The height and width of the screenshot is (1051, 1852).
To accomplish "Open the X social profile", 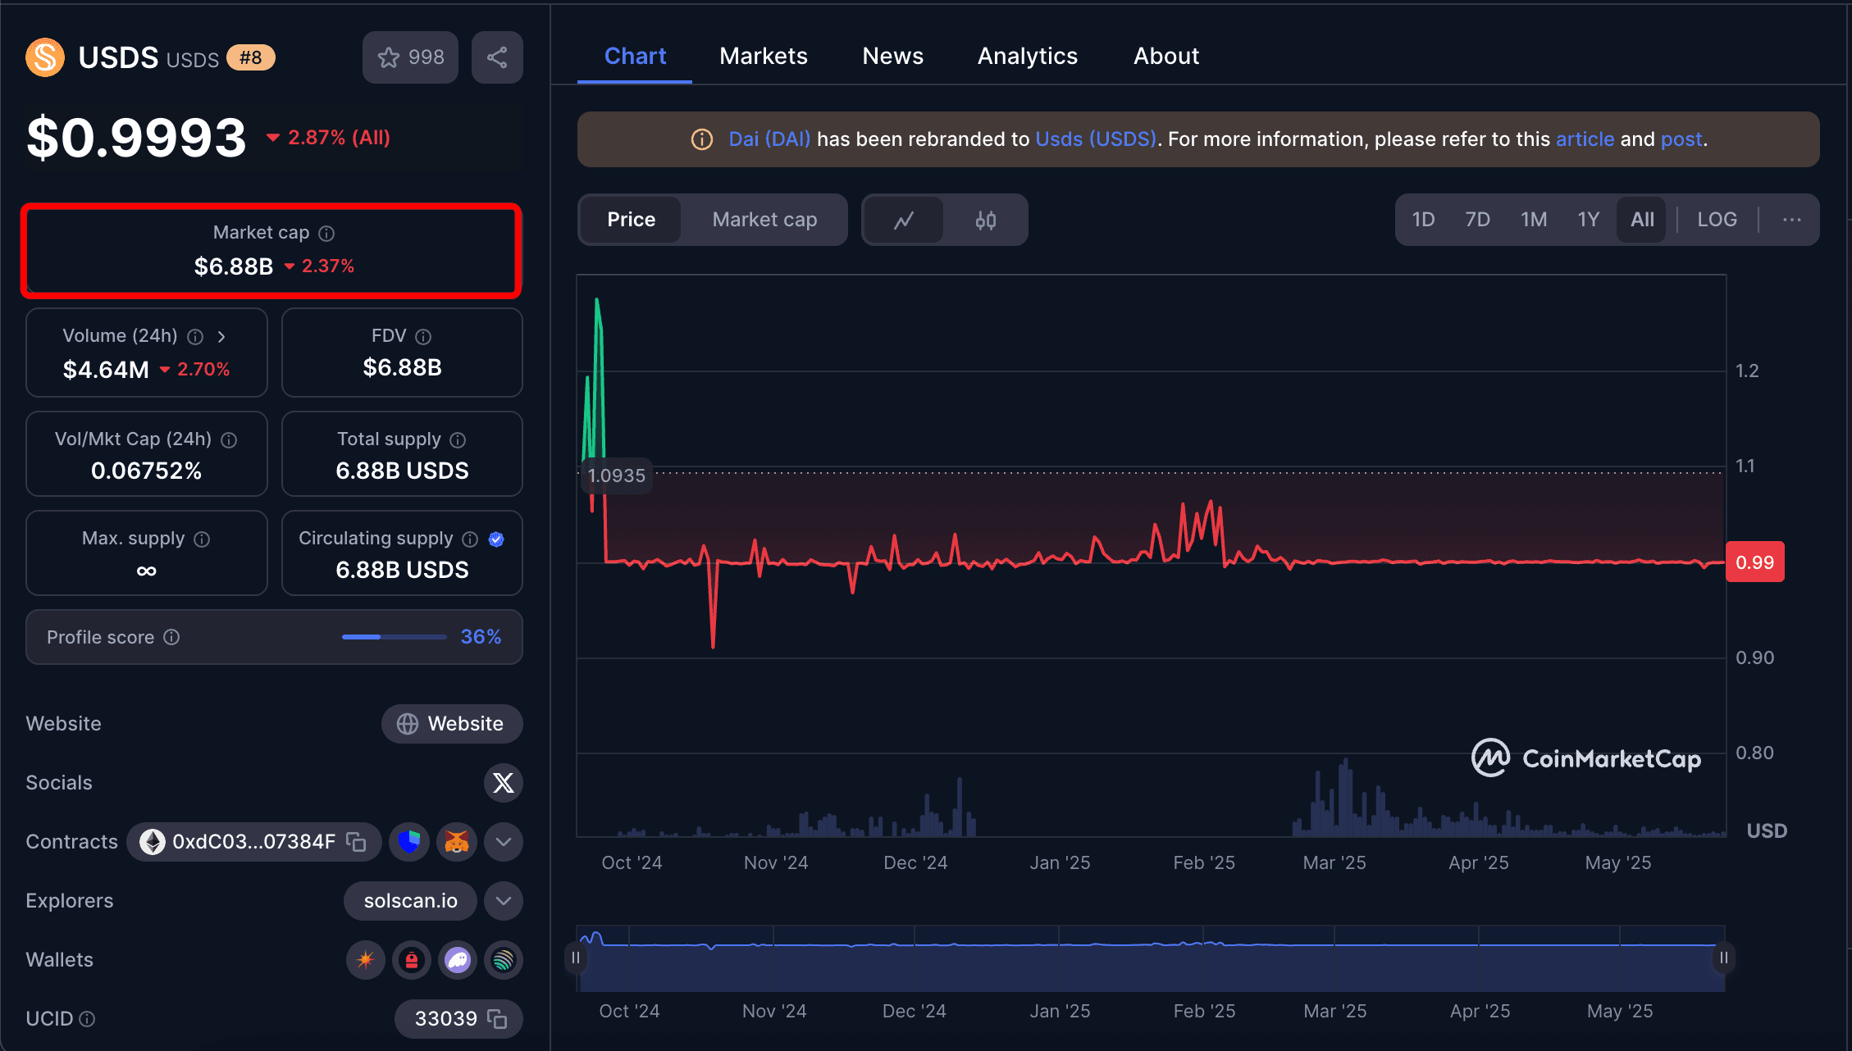I will 504,783.
